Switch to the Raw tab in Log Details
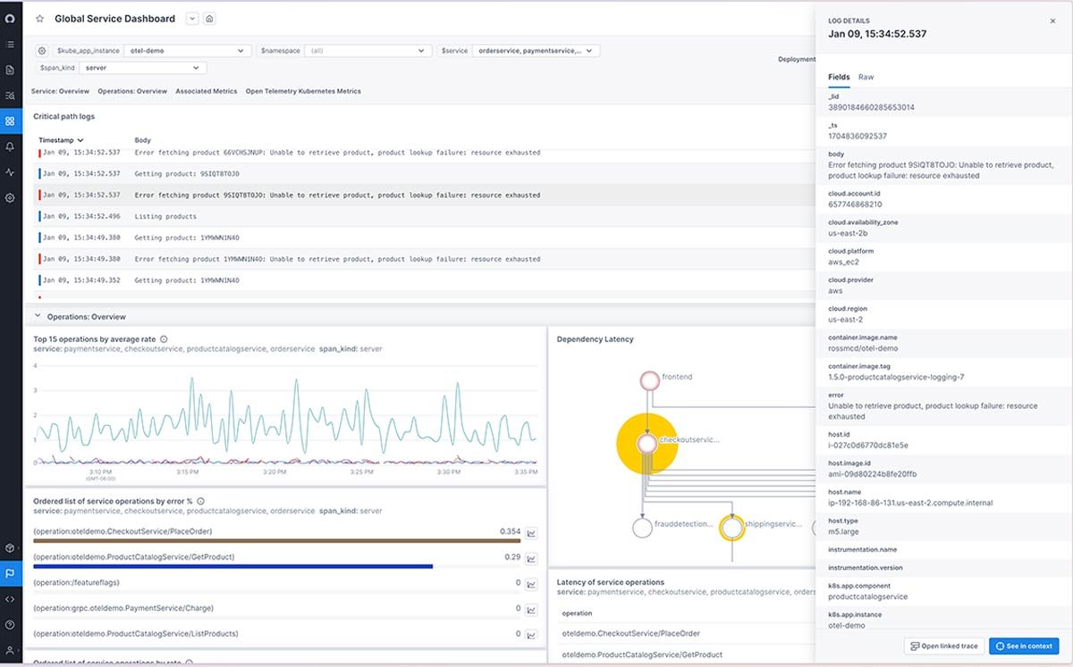This screenshot has height=667, width=1073. click(866, 77)
